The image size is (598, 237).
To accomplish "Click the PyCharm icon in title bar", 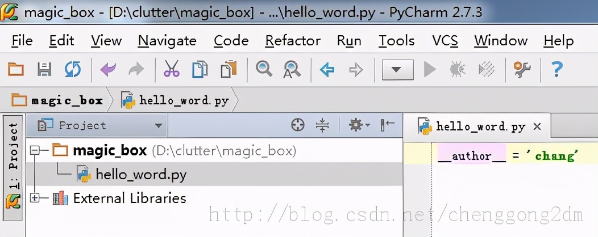I will [9, 12].
